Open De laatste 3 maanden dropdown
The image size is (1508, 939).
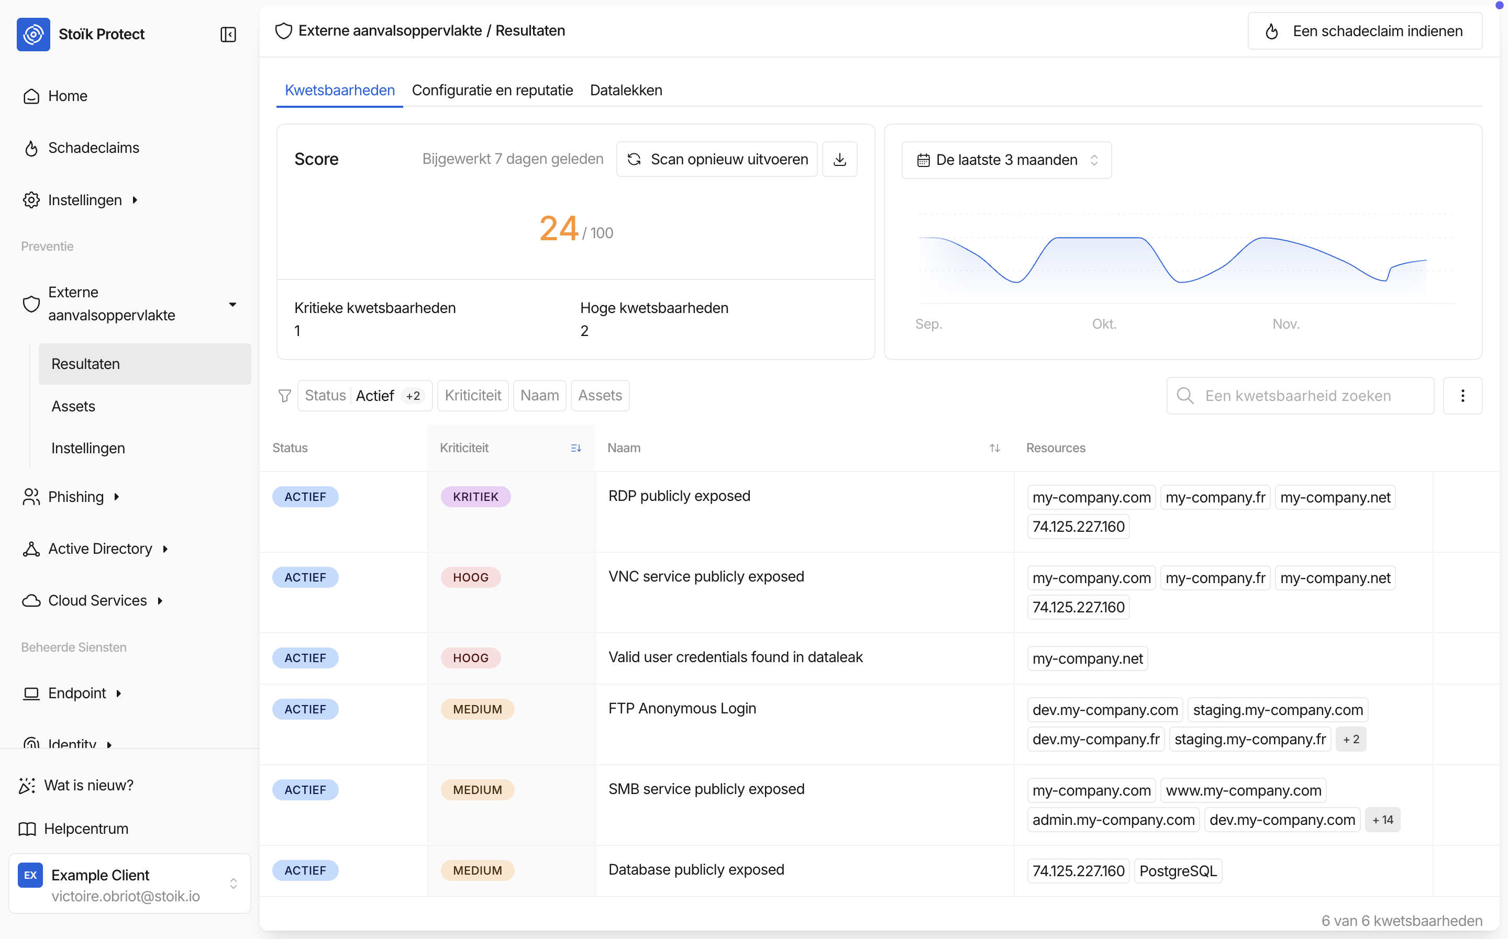click(1005, 160)
